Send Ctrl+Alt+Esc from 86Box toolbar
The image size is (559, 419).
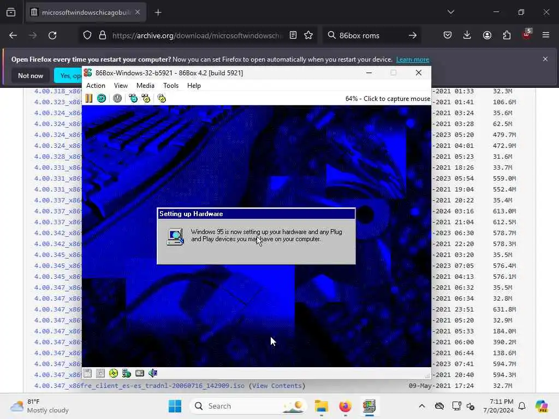point(146,98)
